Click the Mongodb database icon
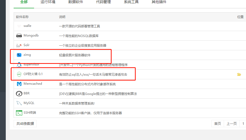Screen dimensions: 246x140 [x=19, y=35]
